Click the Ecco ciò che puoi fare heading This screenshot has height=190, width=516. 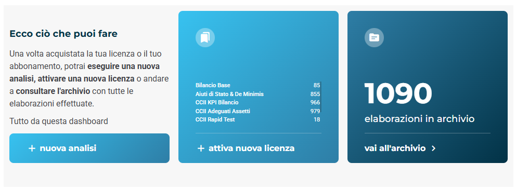pos(63,34)
